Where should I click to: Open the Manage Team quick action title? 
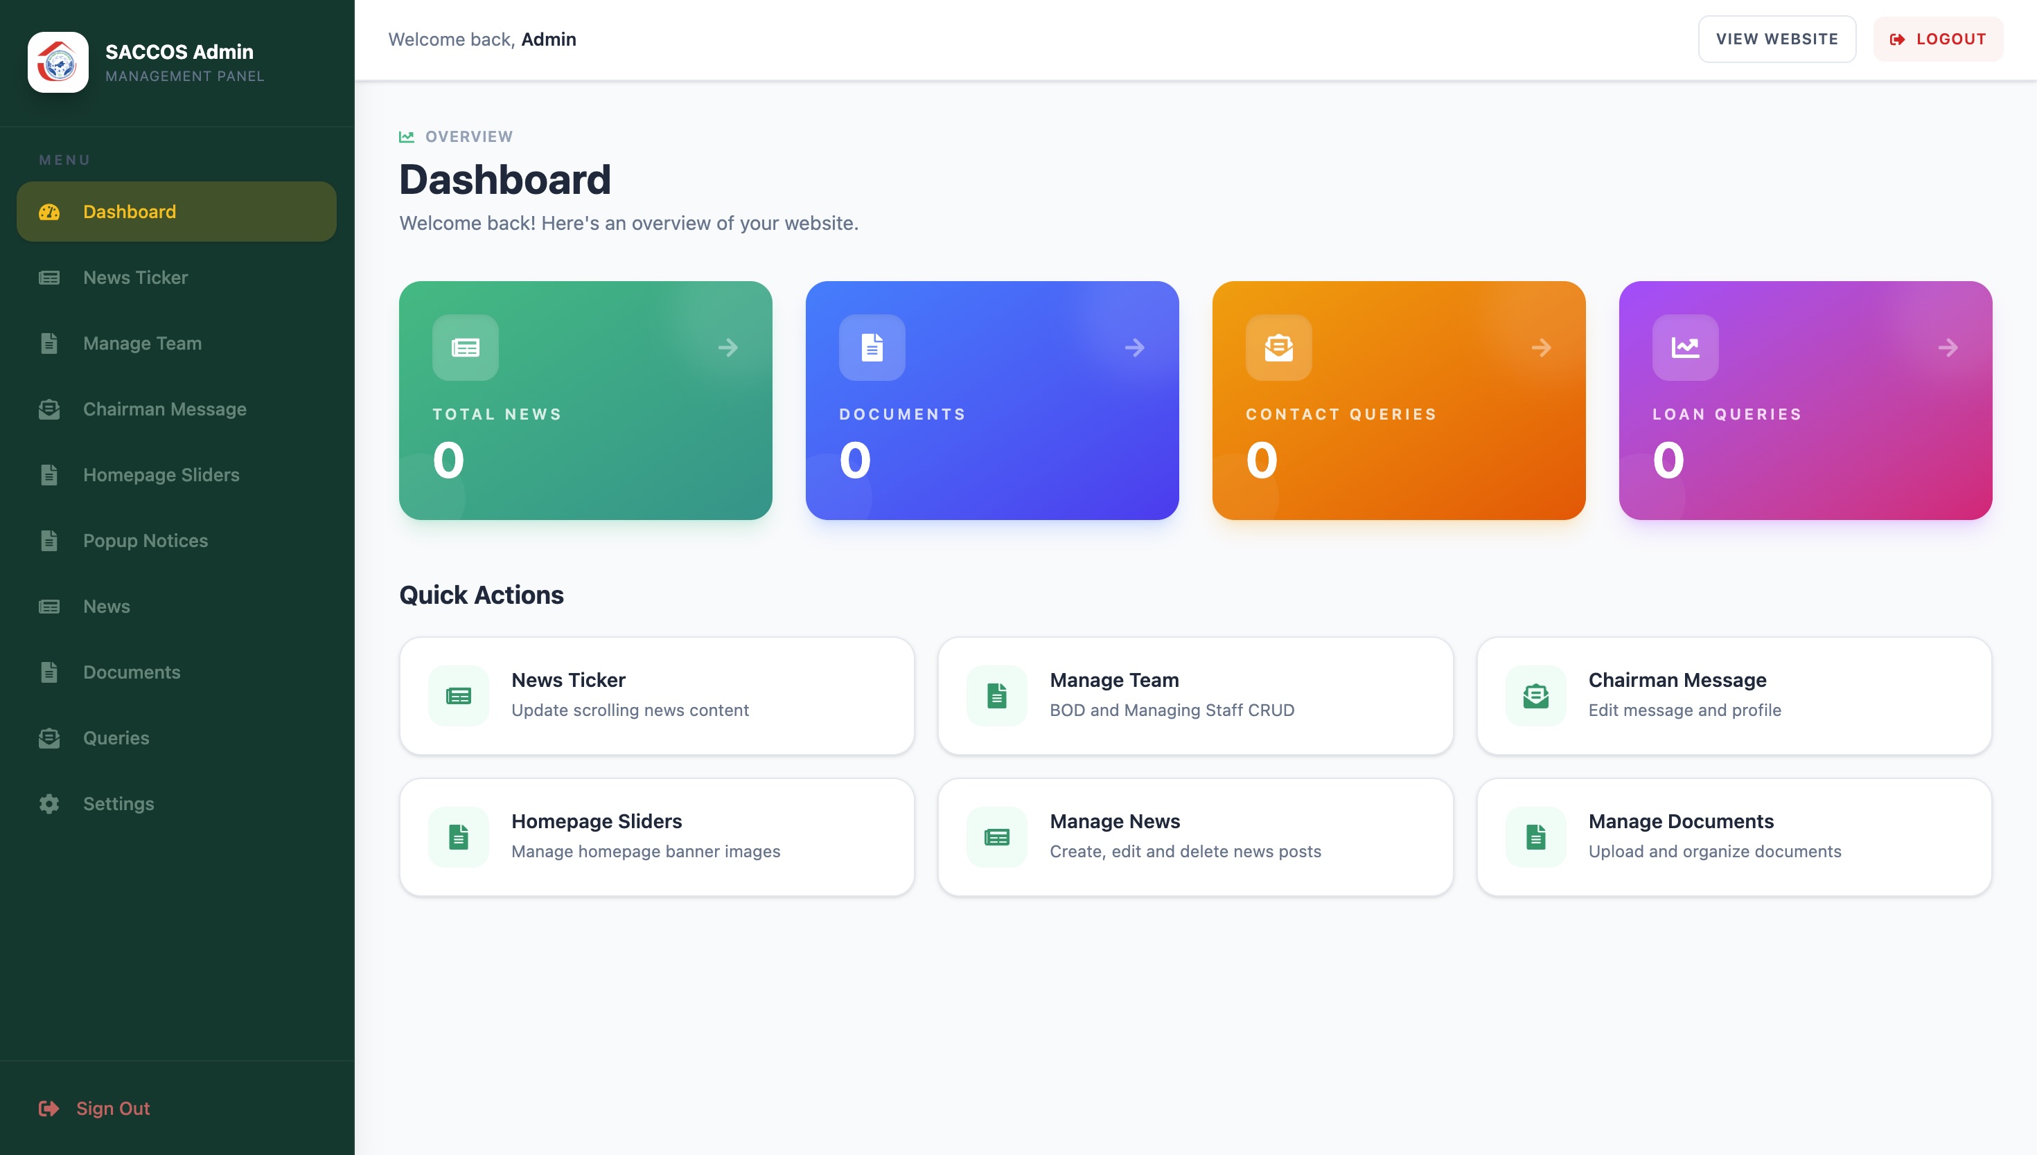[1114, 680]
